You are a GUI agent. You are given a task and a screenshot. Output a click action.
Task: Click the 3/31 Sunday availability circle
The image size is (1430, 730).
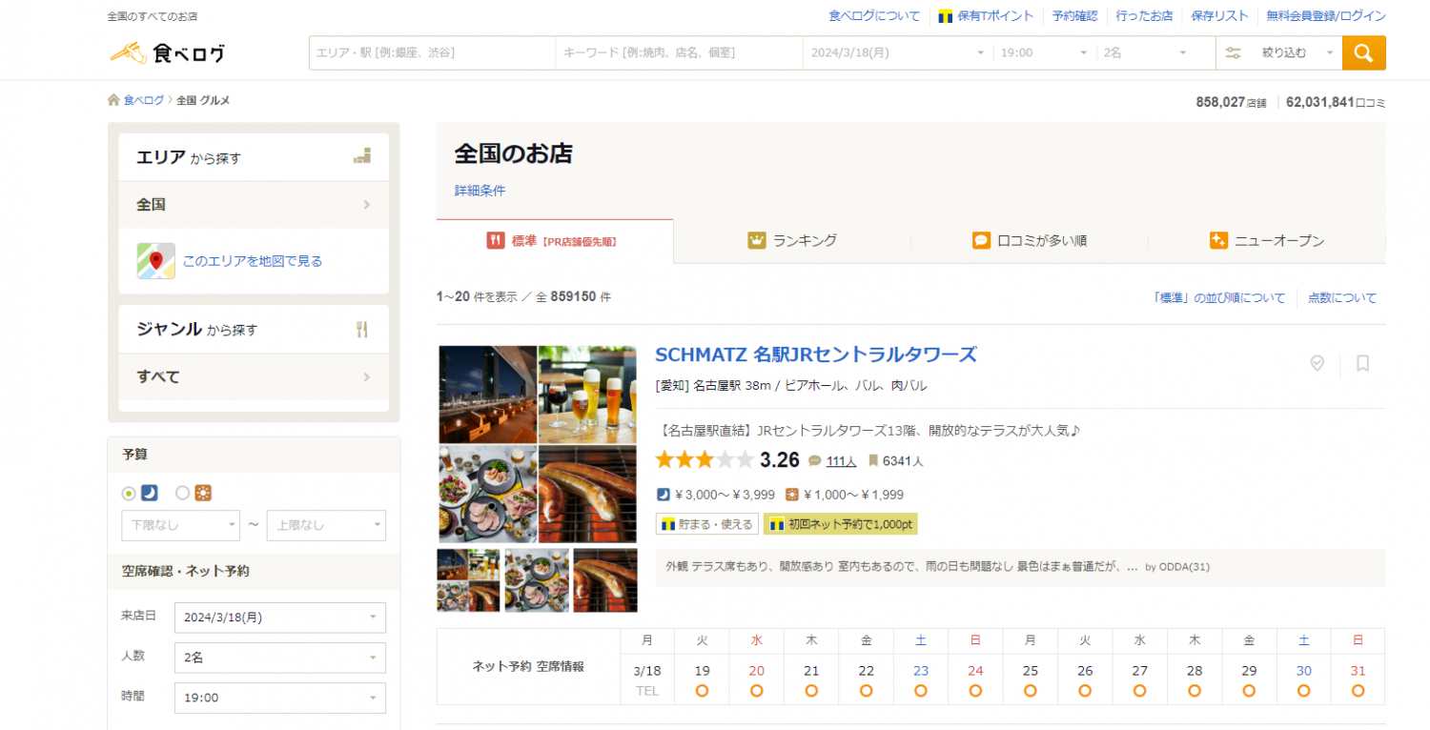point(1358,690)
